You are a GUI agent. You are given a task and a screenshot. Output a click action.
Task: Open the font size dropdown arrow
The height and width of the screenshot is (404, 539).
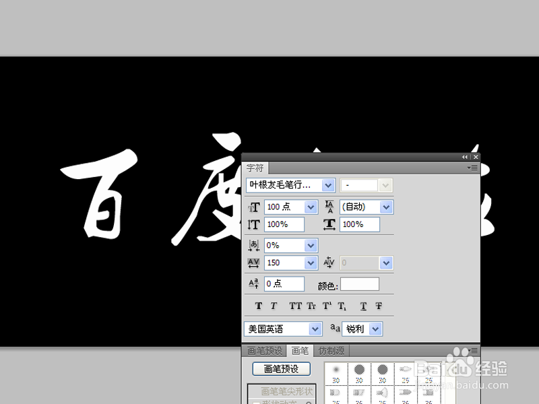311,207
